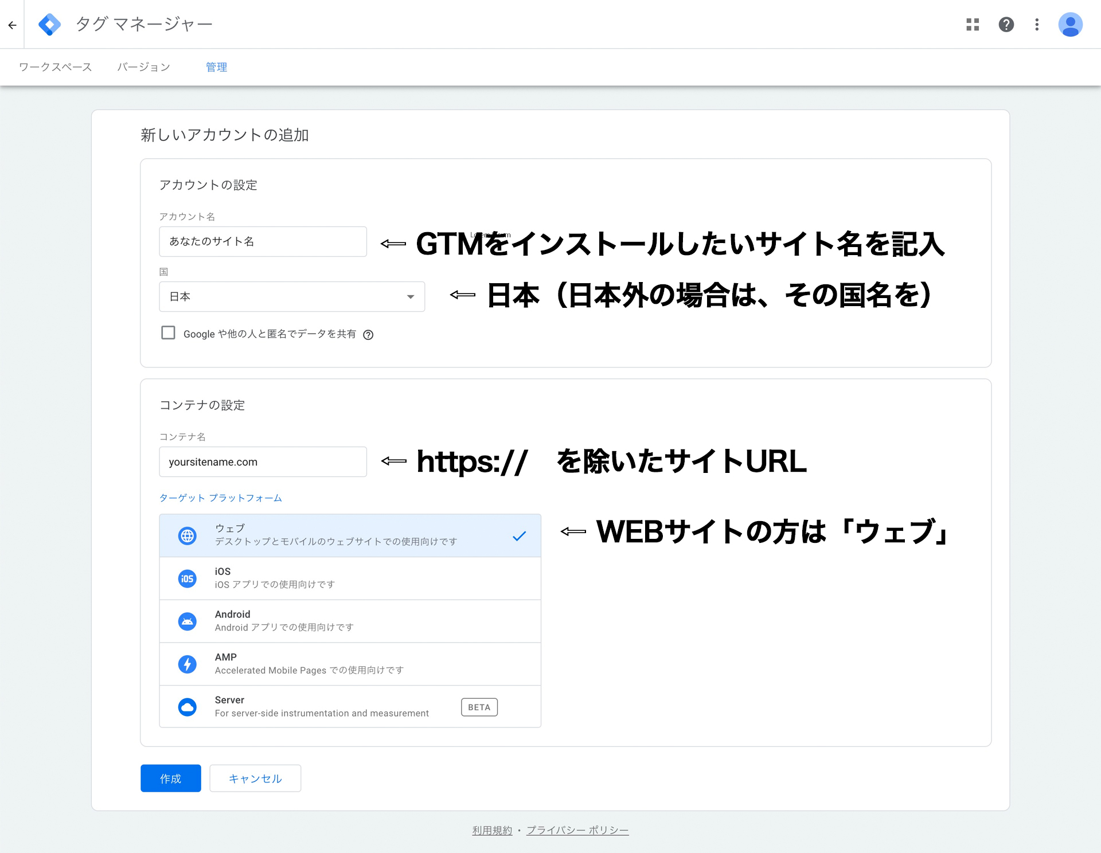
Task: Switch to the ワークスペース tab
Action: 55,67
